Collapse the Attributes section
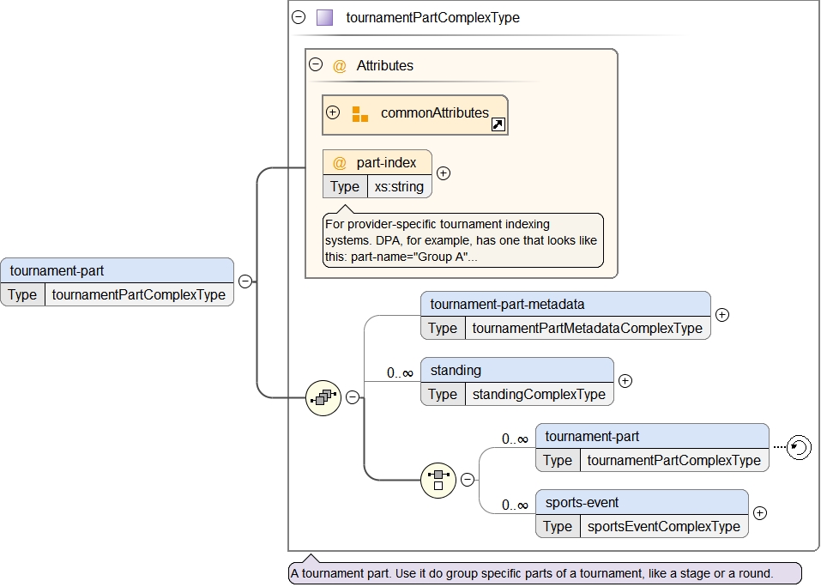This screenshot has width=821, height=587. tap(316, 65)
